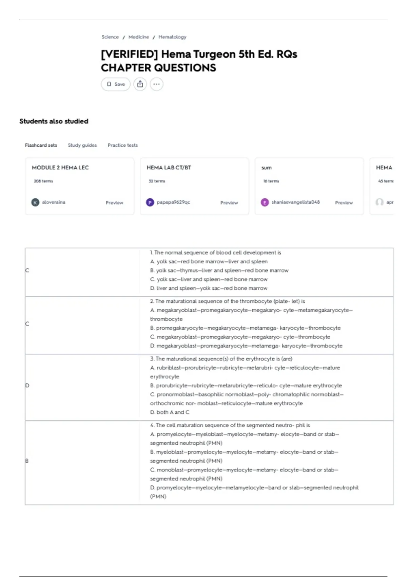Open the three-dots more options menu

coord(156,84)
